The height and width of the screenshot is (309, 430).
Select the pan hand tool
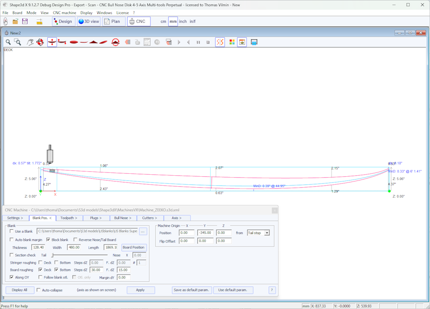pyautogui.click(x=30, y=42)
